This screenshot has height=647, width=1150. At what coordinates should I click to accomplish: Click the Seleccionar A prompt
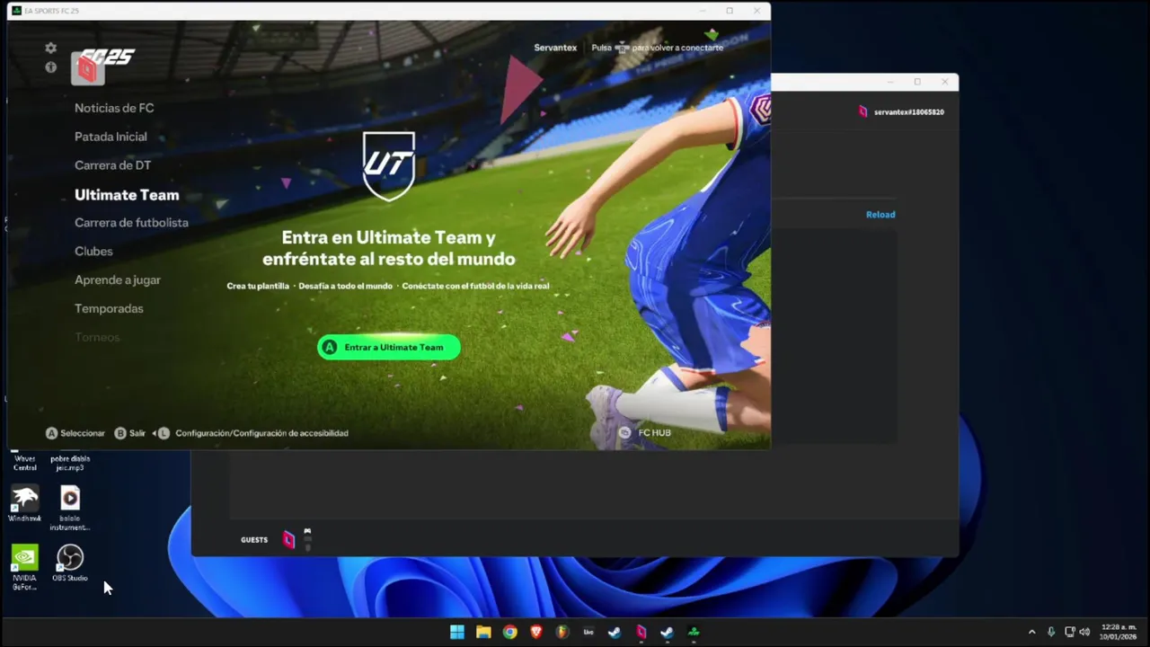[x=75, y=433]
